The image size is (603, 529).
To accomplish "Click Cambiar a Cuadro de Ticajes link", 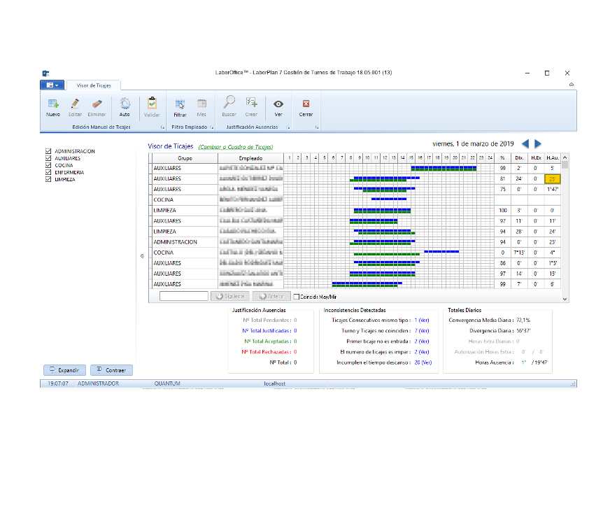I will pyautogui.click(x=236, y=147).
